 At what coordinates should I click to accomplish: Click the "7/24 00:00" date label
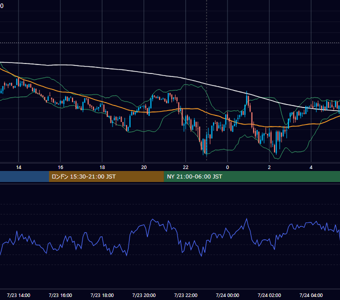coord(227,295)
